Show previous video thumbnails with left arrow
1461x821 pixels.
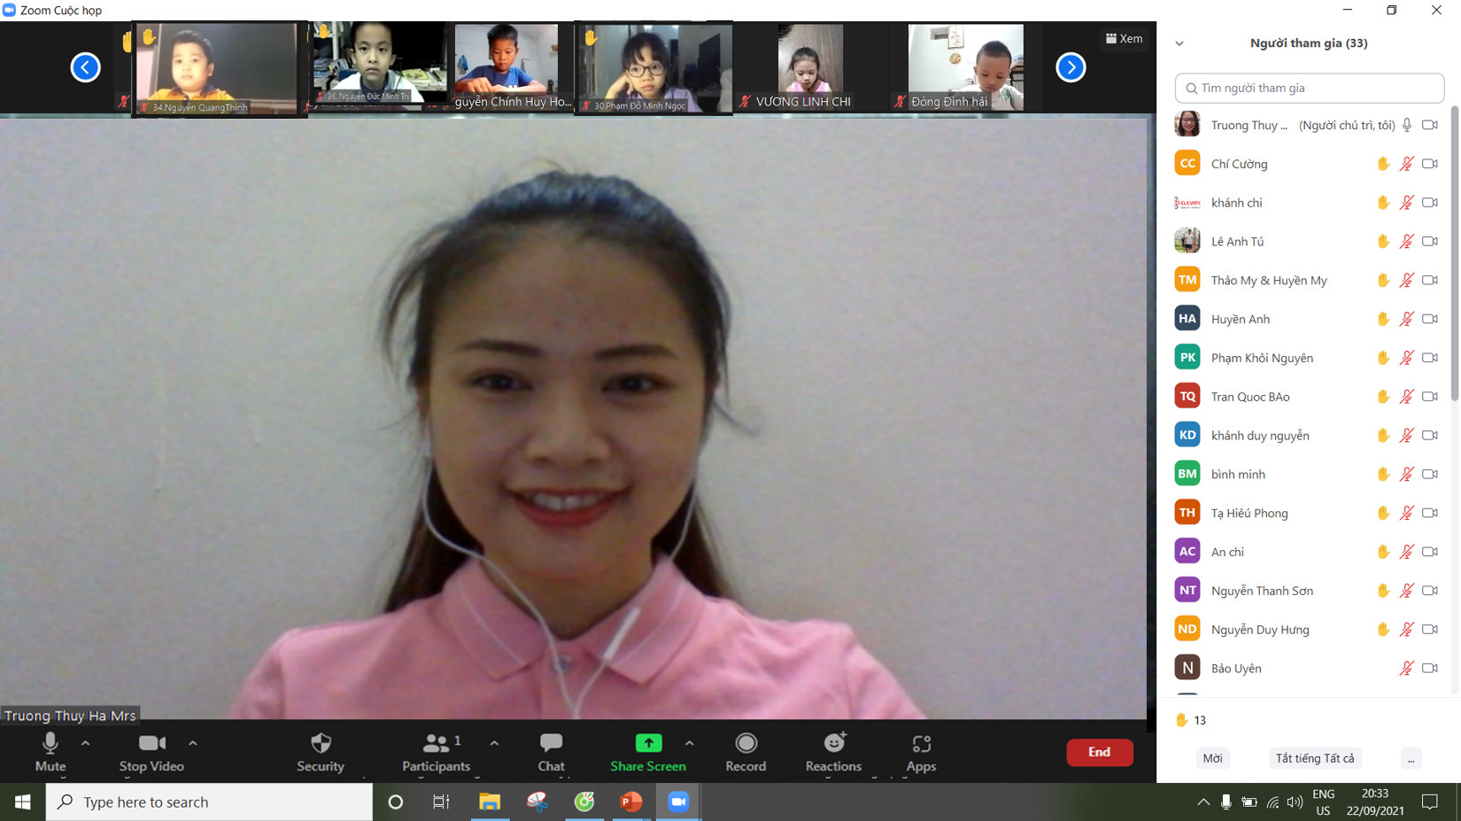(x=86, y=67)
